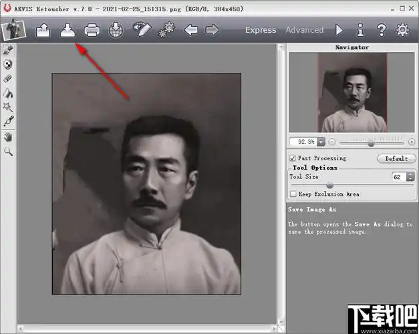419x334 pixels.
Task: Click the Navigator zoom slider handle
Action: pyautogui.click(x=371, y=144)
